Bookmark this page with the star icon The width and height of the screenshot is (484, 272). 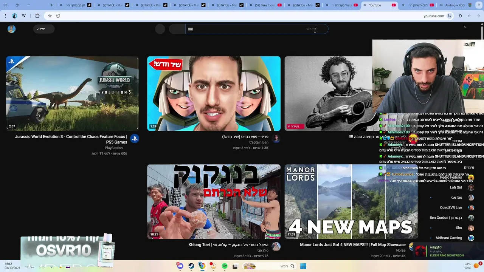[50, 16]
